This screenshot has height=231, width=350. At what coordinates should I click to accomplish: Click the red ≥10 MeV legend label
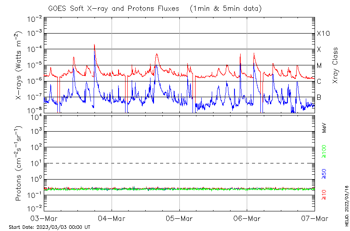324,195
